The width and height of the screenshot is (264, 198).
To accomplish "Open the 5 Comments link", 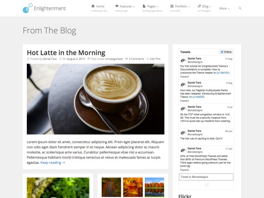I will [x=137, y=59].
